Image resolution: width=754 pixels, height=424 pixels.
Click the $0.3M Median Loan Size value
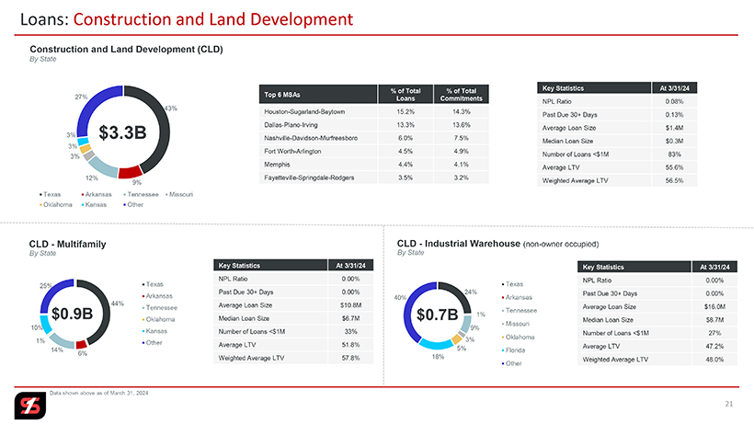click(x=674, y=142)
